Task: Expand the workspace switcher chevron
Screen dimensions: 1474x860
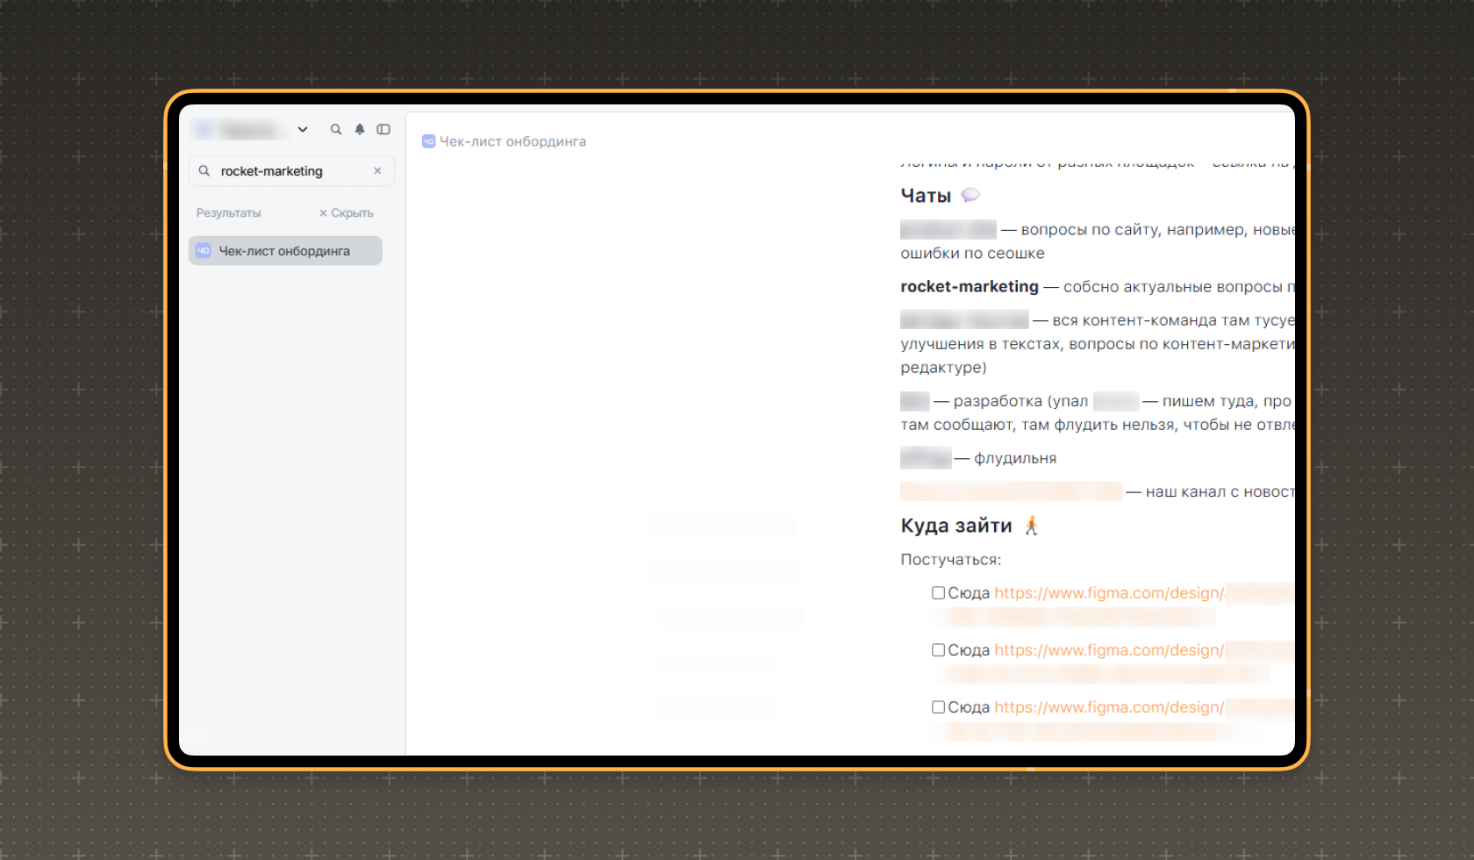Action: click(303, 129)
